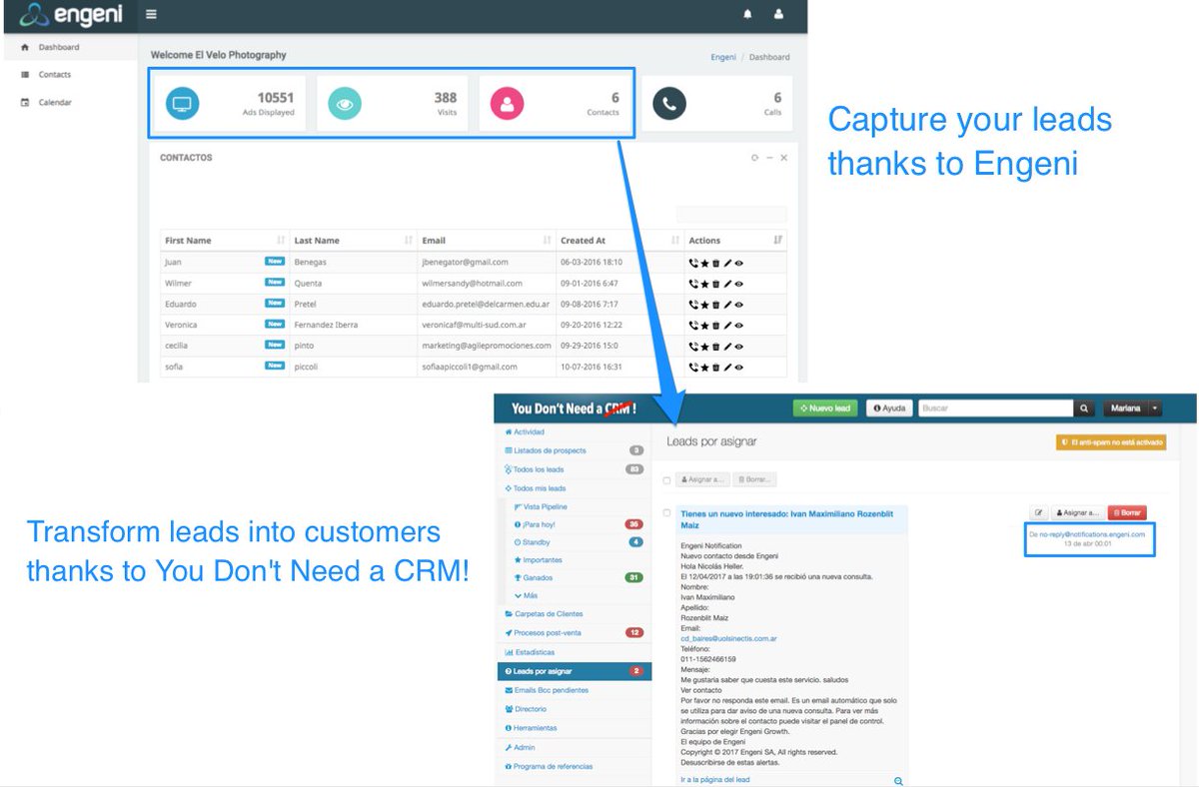This screenshot has width=1199, height=787.
Task: Sort by First Name column
Action: pyautogui.click(x=225, y=241)
